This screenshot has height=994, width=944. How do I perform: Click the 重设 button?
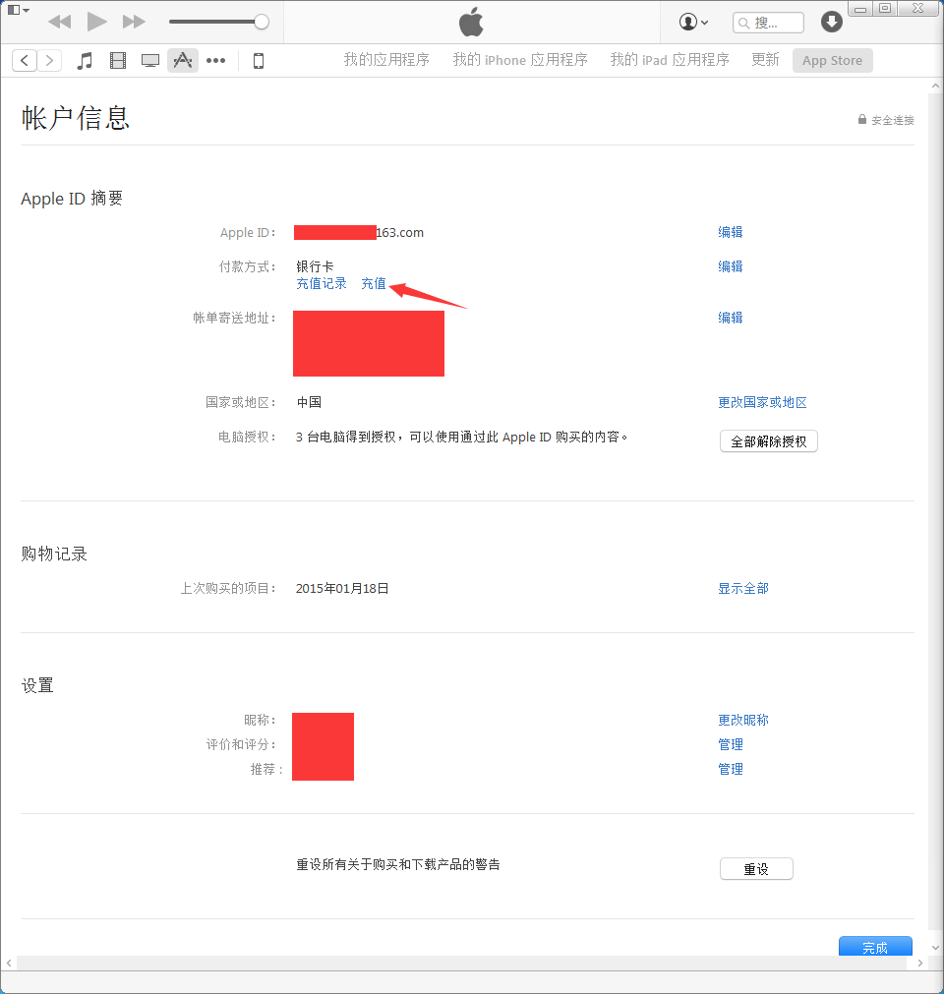[x=756, y=869]
